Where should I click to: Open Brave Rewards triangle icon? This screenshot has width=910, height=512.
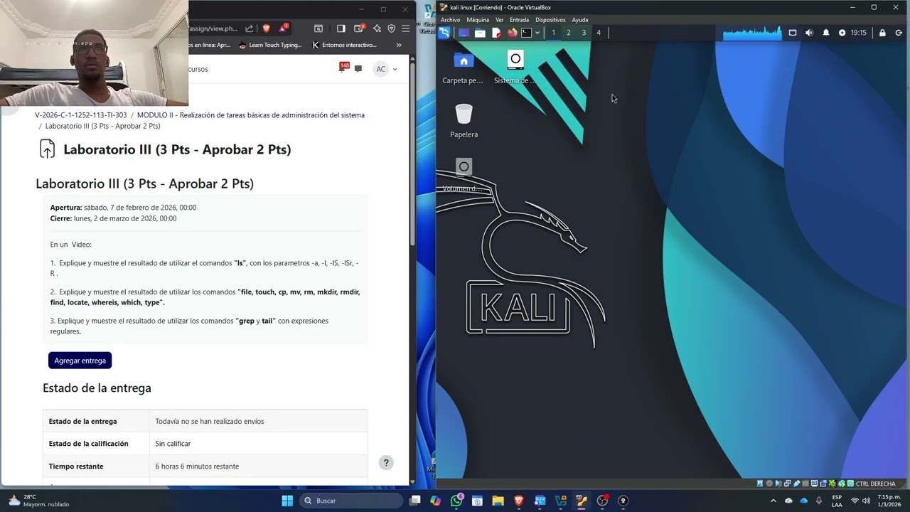[283, 28]
